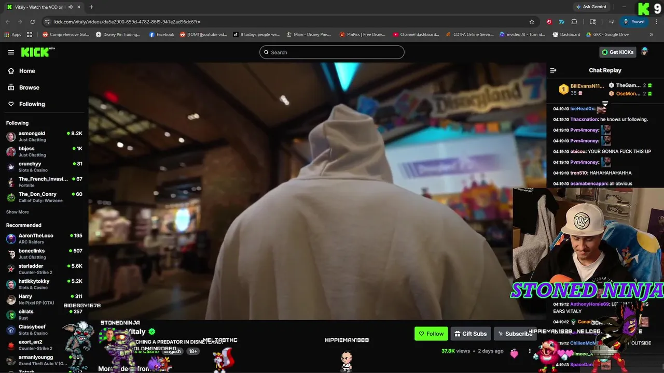Open the Disney Pin Trading bookmark
This screenshot has height=373, width=664.
pyautogui.click(x=118, y=35)
